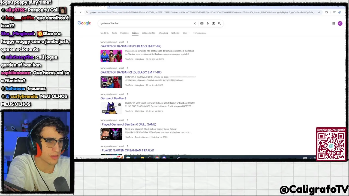Open a new Chrome tab
Screen dimensions: 349x196
[x=110, y=6]
